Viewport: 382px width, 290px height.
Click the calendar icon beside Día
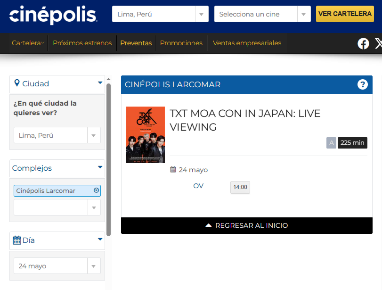[x=17, y=240]
